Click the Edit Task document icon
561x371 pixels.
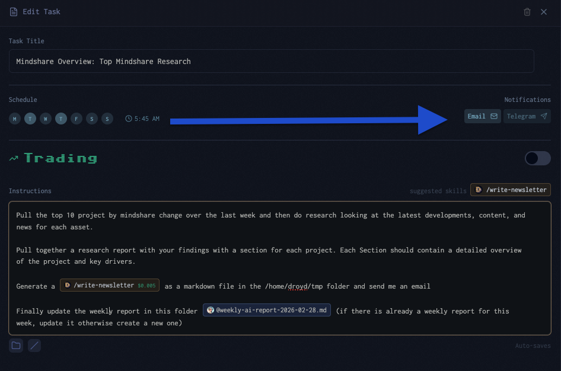14,12
